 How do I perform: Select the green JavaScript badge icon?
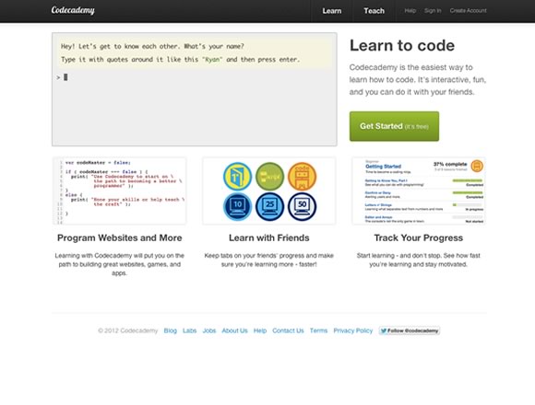[x=269, y=177]
